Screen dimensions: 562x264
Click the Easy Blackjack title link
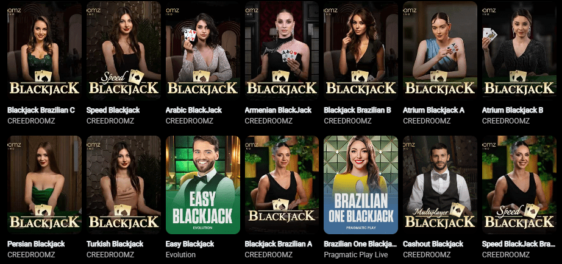(190, 244)
